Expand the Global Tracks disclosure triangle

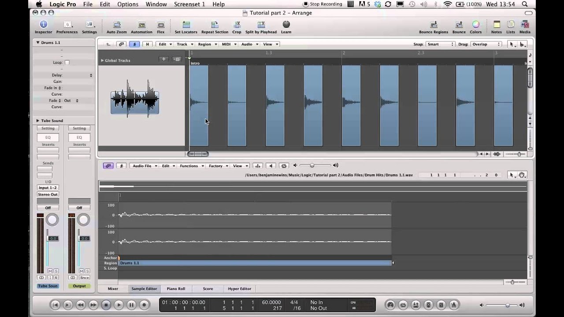pyautogui.click(x=102, y=60)
